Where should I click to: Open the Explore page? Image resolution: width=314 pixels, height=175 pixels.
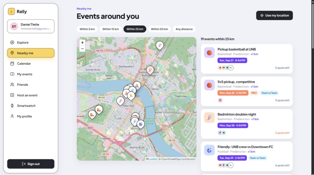pyautogui.click(x=31, y=42)
